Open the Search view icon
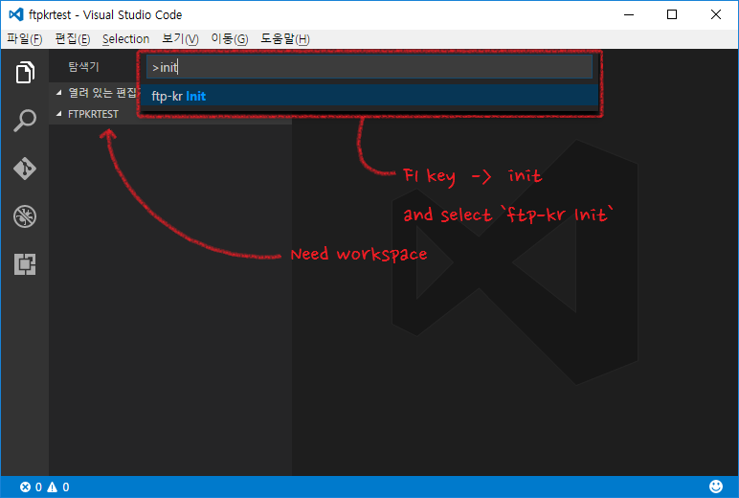739x498 pixels. pyautogui.click(x=25, y=121)
